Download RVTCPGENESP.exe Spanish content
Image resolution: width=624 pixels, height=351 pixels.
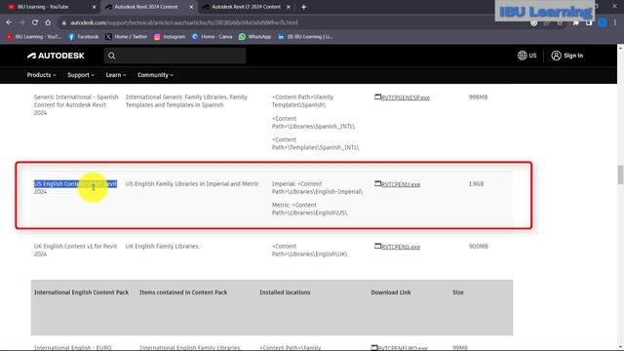pyautogui.click(x=406, y=97)
